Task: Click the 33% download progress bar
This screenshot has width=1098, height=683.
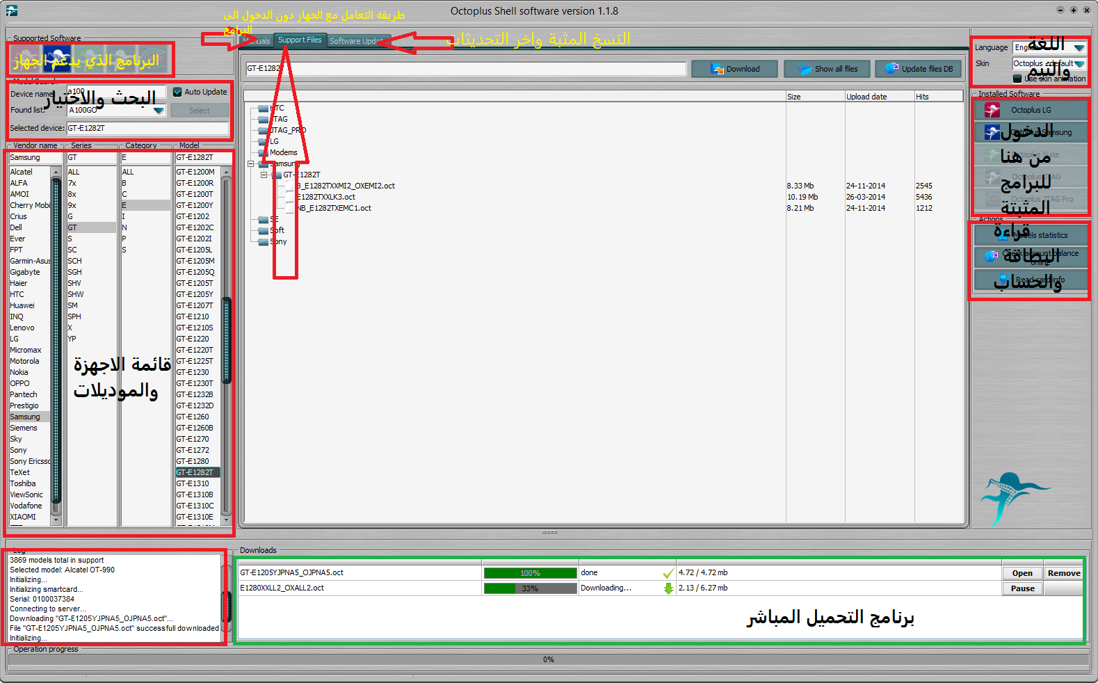Action: tap(530, 588)
